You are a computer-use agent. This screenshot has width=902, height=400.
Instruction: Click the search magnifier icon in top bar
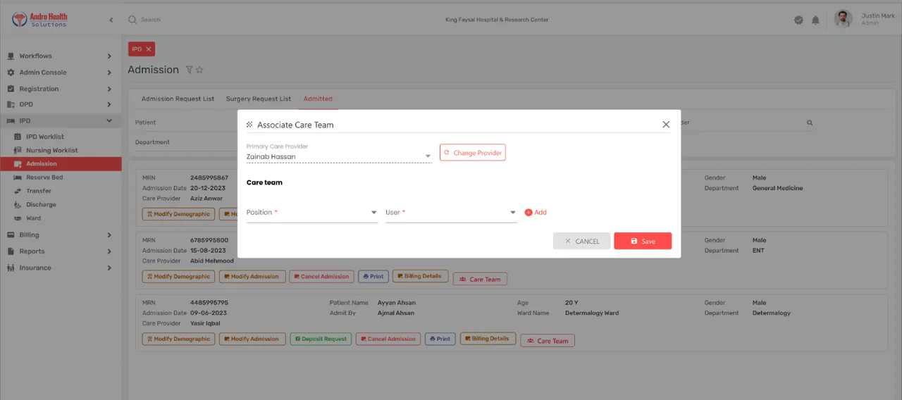click(132, 20)
